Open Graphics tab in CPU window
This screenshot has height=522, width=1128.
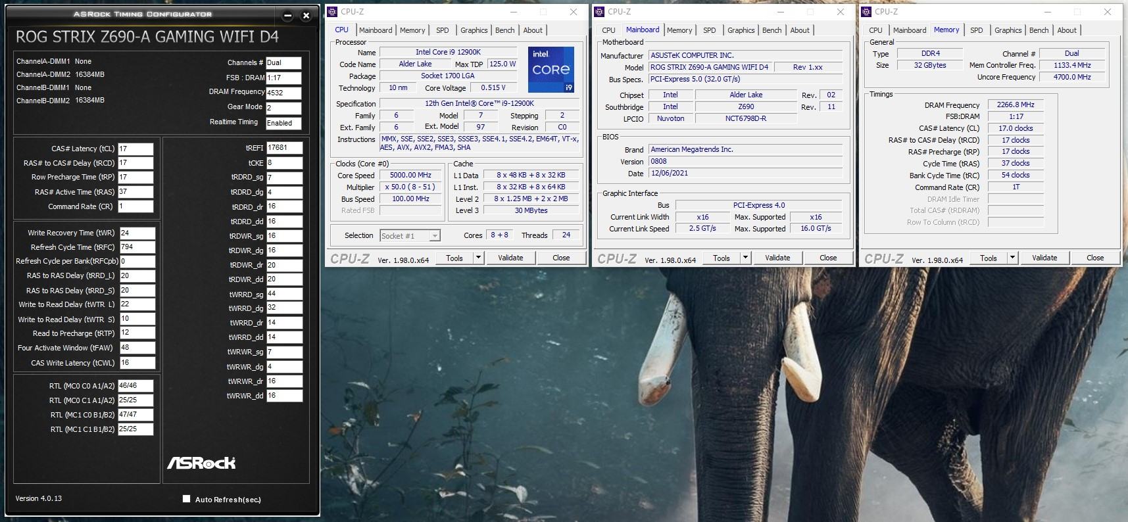[474, 30]
